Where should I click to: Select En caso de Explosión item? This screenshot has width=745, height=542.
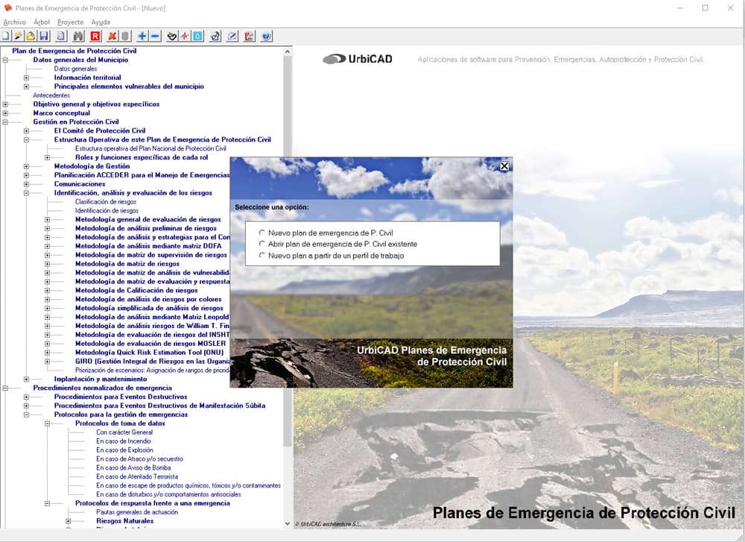[x=124, y=450]
